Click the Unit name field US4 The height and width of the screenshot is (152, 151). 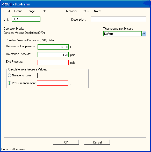point(26,19)
